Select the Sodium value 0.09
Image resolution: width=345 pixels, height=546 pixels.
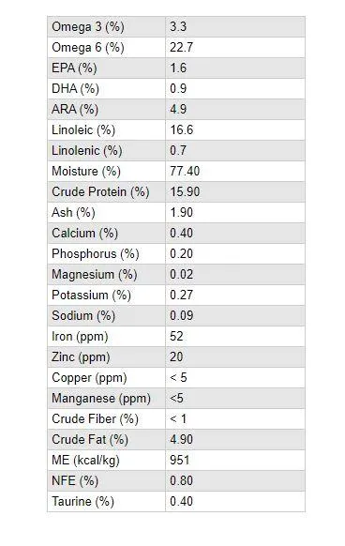(x=181, y=315)
